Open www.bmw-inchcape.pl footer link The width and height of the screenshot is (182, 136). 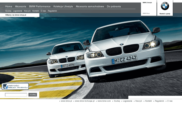[x=85, y=101]
